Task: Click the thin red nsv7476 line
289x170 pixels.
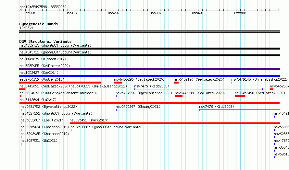Action: (240, 110)
